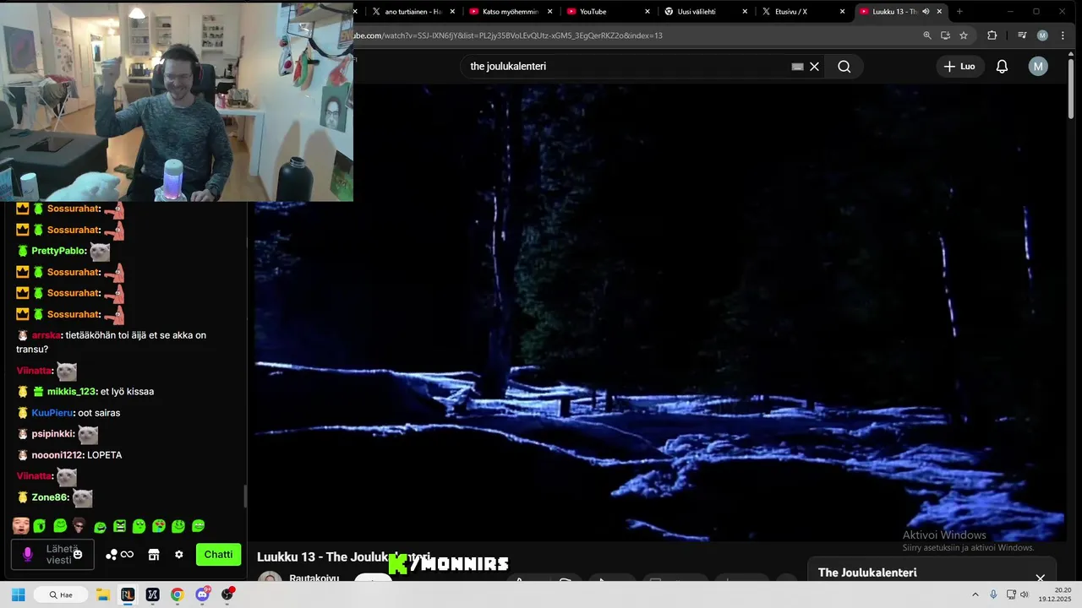The width and height of the screenshot is (1082, 608).
Task: Open the emoji picker in message box
Action: click(78, 555)
